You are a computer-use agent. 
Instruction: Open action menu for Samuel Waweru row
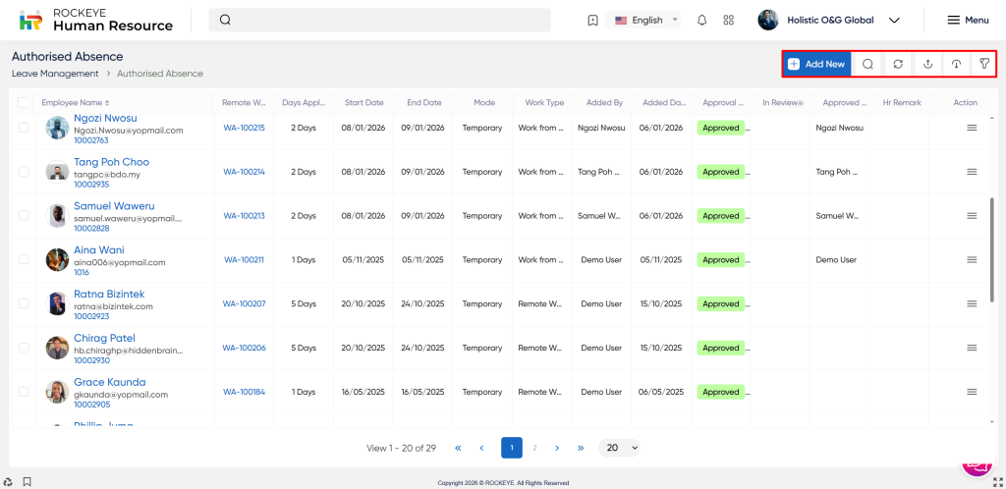[972, 216]
